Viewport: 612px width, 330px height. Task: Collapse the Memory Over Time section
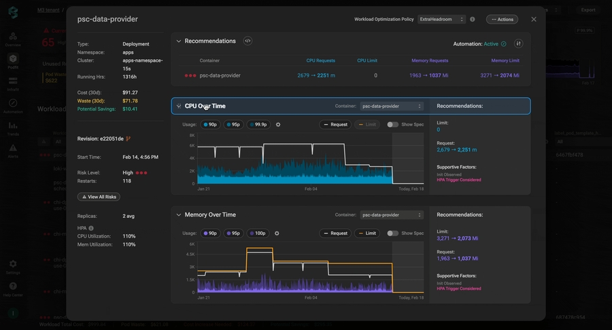tap(179, 215)
